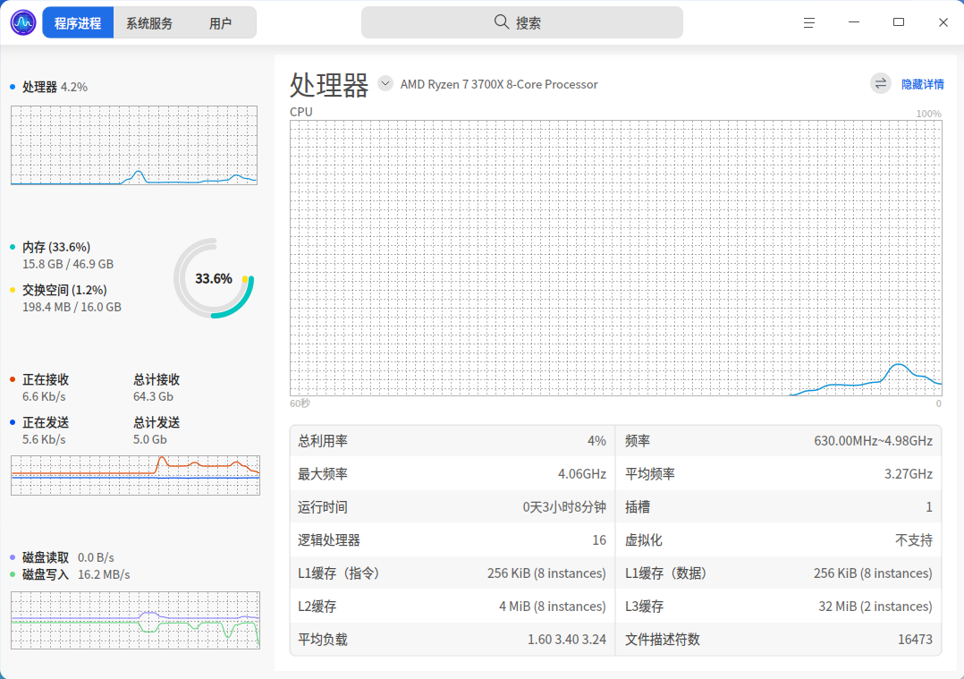The height and width of the screenshot is (679, 964).
Task: Close the system monitor window
Action: pyautogui.click(x=943, y=22)
